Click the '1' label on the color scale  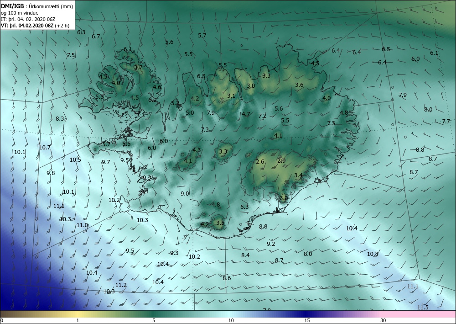(78, 321)
